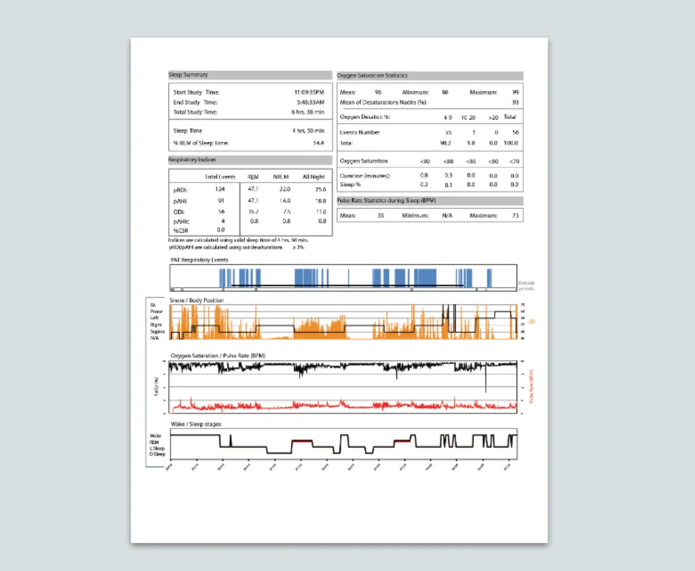This screenshot has width=695, height=571.
Task: Click the PAT Respiratory Events chart title
Action: [x=199, y=259]
